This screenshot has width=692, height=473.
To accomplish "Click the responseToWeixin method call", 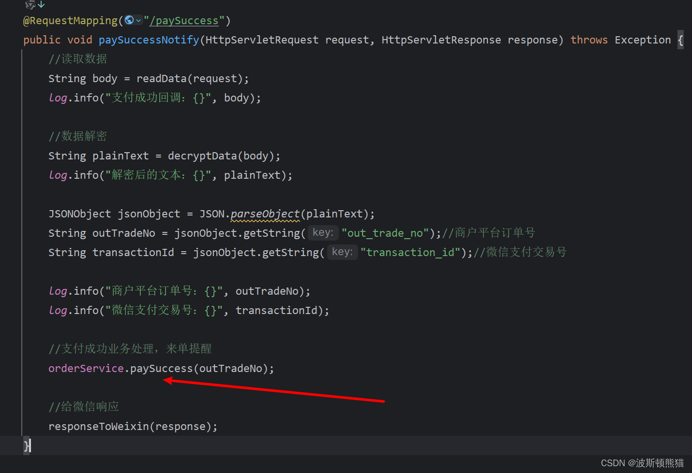I will click(99, 427).
